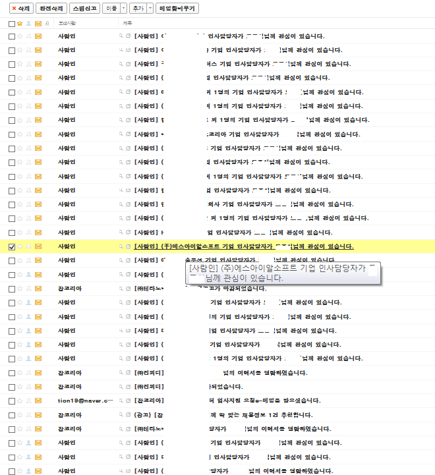Click the magnifier icon on the tion19@naver.c… row
The image size is (435, 475).
pyautogui.click(x=121, y=401)
